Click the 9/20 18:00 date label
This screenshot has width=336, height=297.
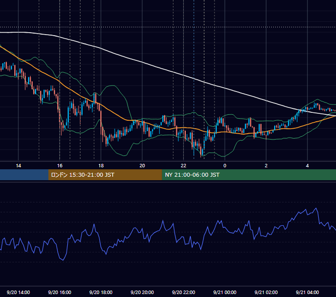click(x=101, y=292)
